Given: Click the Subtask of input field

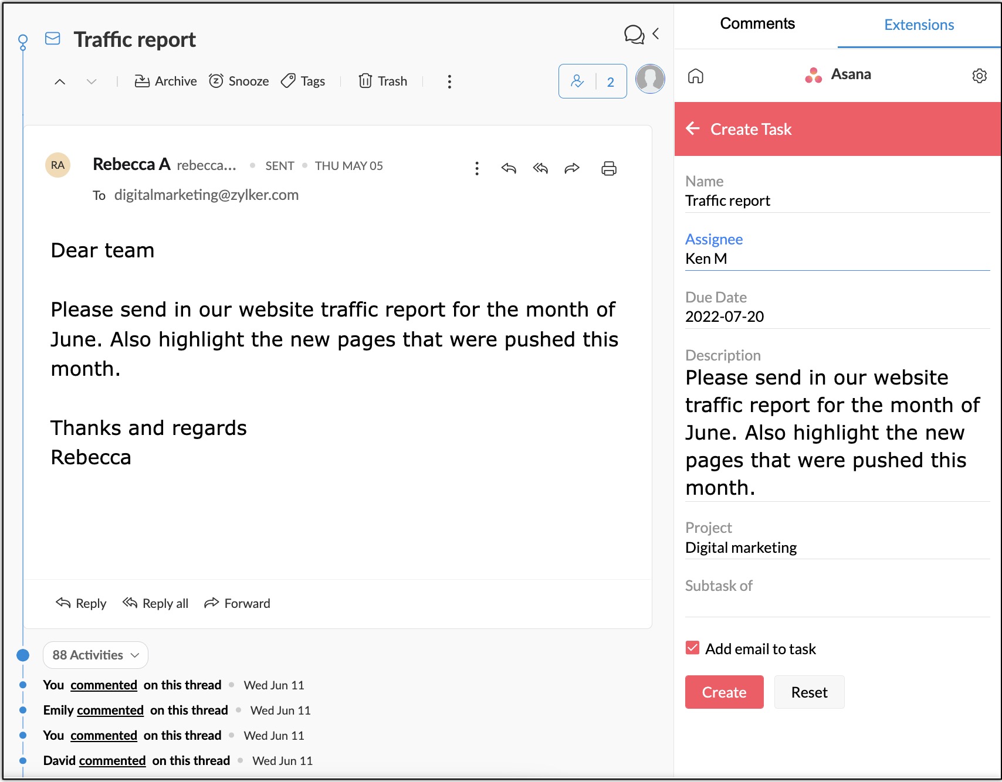Looking at the screenshot, I should [837, 604].
